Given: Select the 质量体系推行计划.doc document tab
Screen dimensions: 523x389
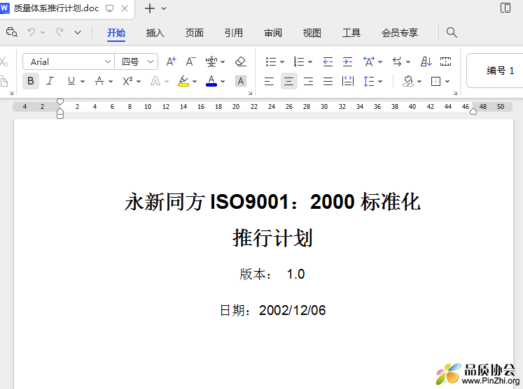Looking at the screenshot, I should (x=56, y=8).
